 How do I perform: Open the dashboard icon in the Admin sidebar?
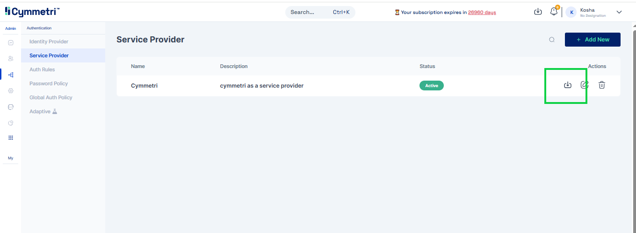[11, 42]
